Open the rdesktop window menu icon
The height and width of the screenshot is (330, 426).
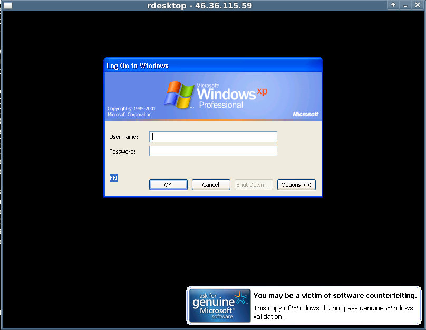tap(8, 5)
